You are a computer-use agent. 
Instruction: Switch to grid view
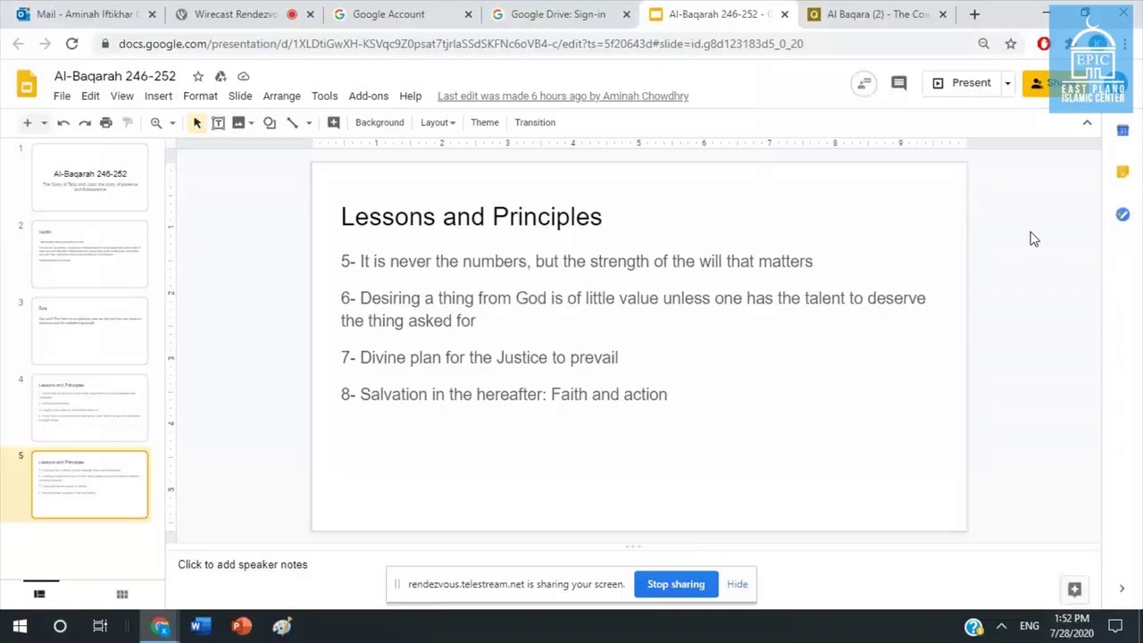click(122, 594)
